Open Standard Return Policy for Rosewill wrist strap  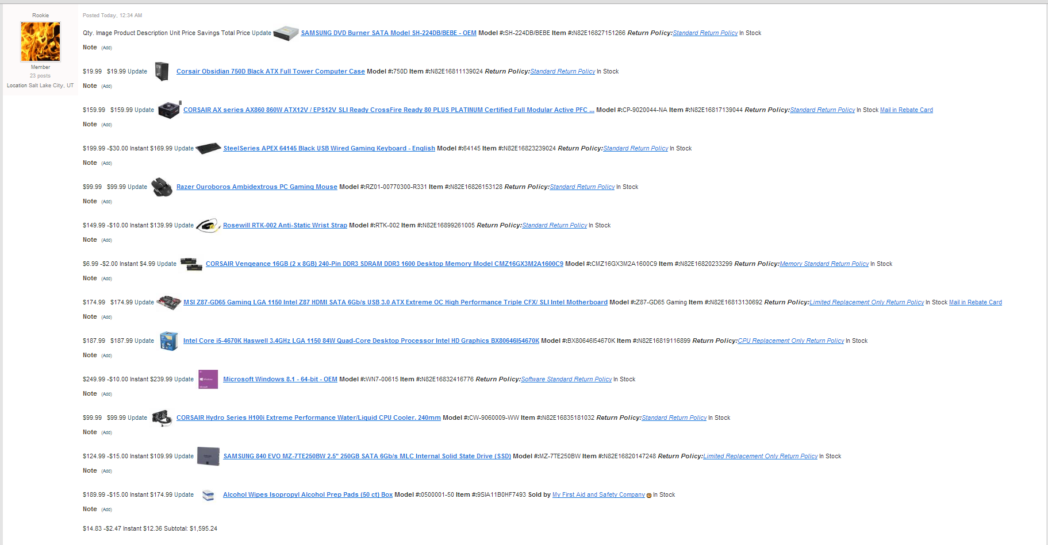click(x=555, y=226)
